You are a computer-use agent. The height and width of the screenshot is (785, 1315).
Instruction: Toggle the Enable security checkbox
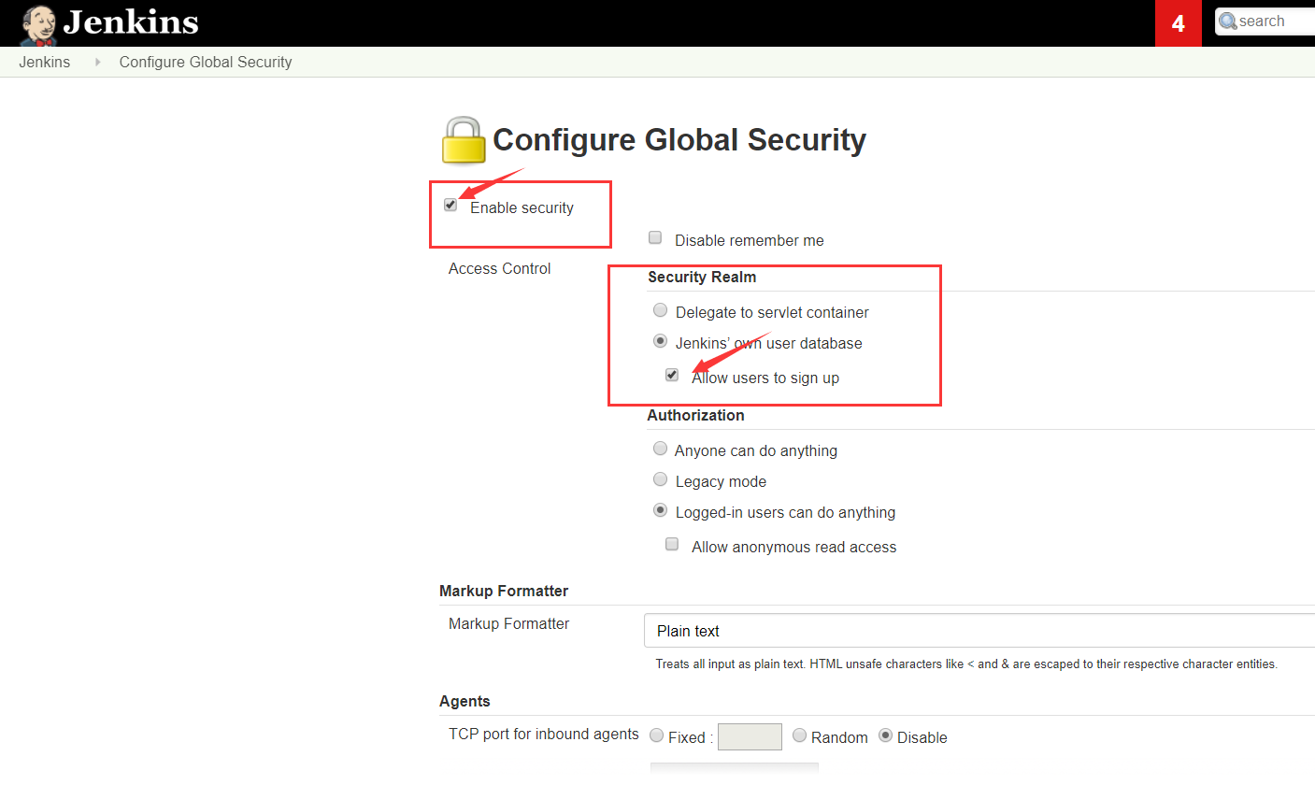pyautogui.click(x=450, y=205)
